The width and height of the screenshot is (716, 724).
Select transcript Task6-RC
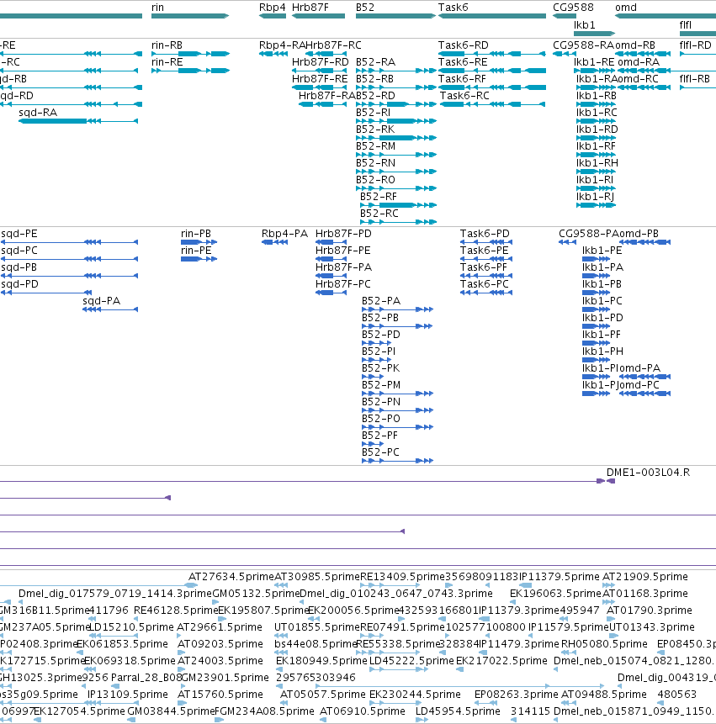(493, 104)
